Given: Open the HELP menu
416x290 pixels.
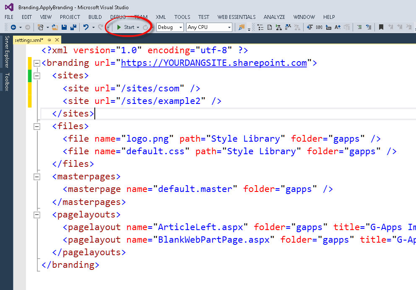Looking at the screenshot, I should pos(329,17).
